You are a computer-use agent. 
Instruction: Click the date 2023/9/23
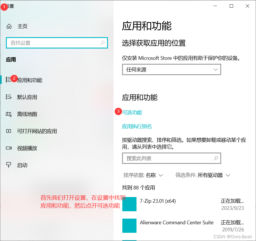pos(232,208)
